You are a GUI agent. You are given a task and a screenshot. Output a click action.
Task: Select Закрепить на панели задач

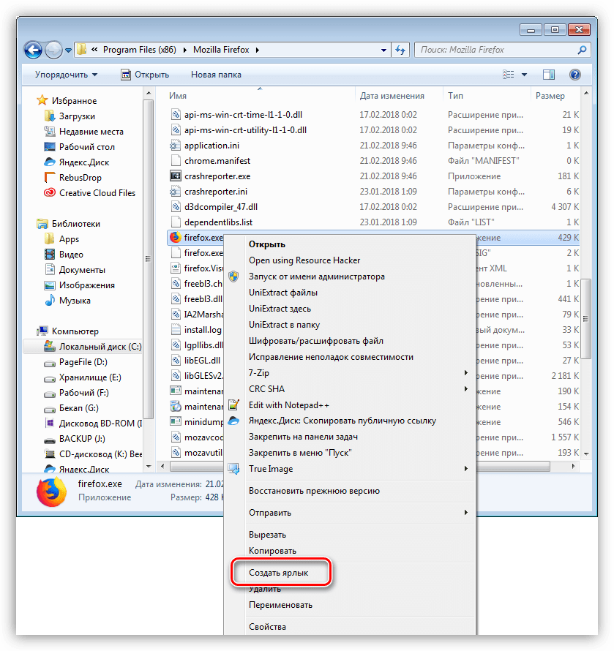pos(303,437)
